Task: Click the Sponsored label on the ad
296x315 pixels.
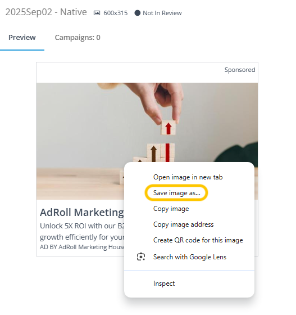Action: click(240, 70)
